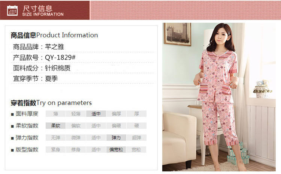Select 偏软 softness option
281x174 pixels.
coord(76,126)
